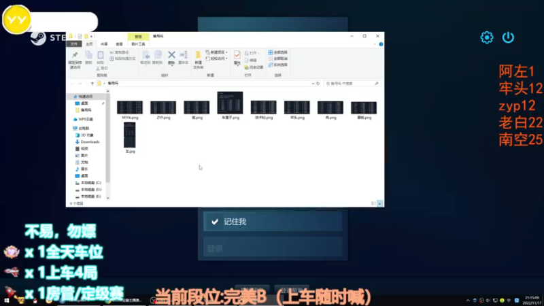Switch to large icons view button
The height and width of the screenshot is (306, 544).
(380, 203)
